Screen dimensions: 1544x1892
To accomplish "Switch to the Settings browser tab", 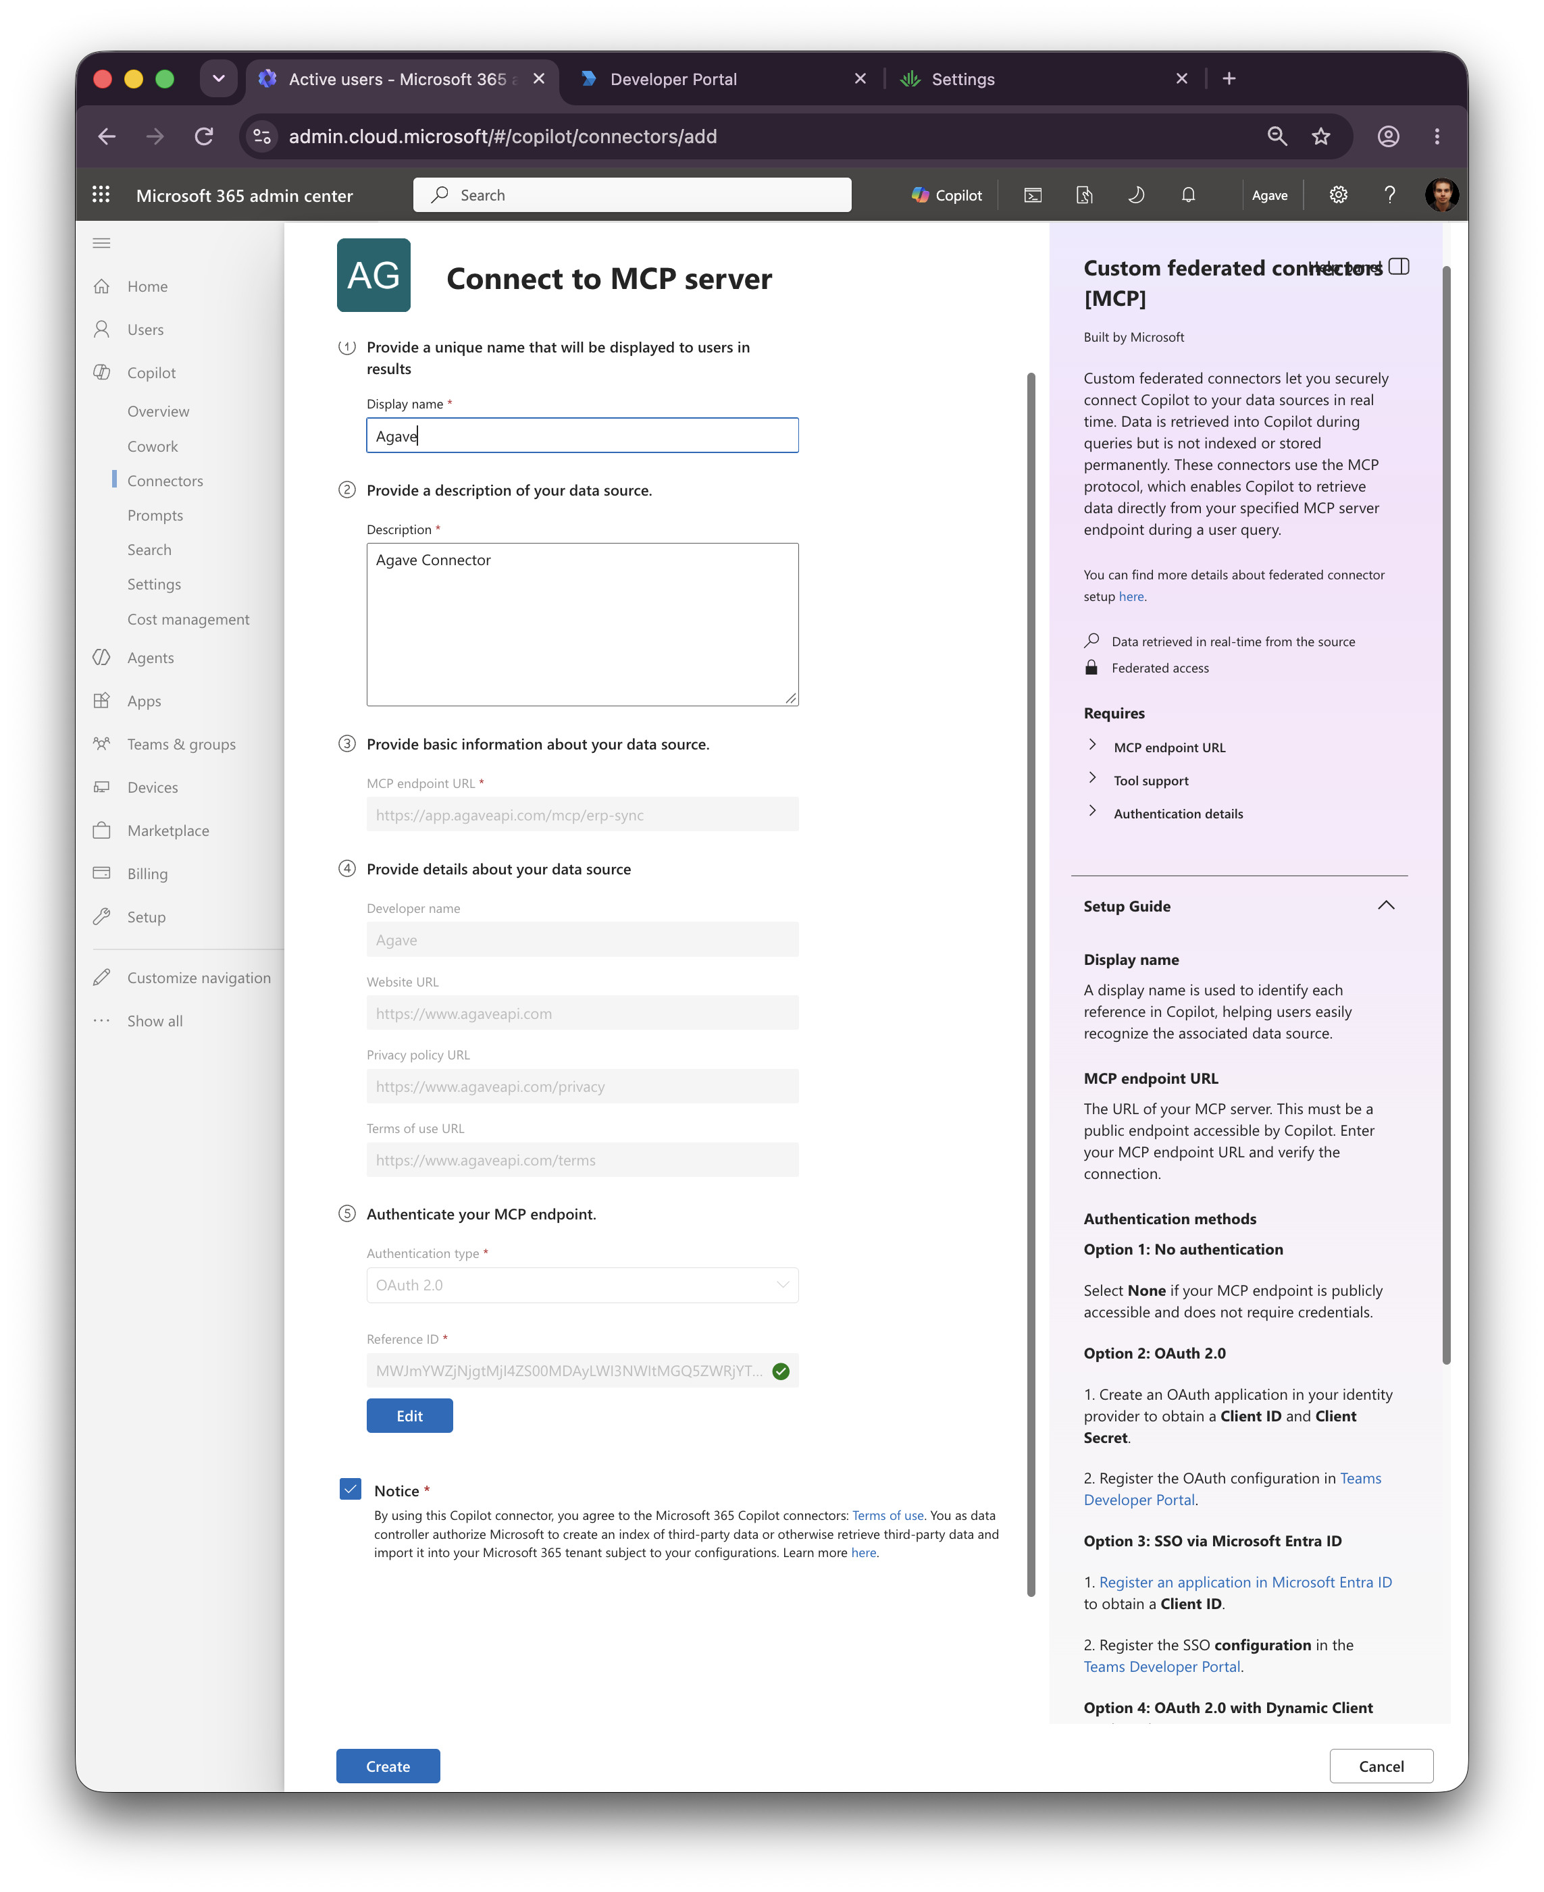I will pyautogui.click(x=1044, y=79).
